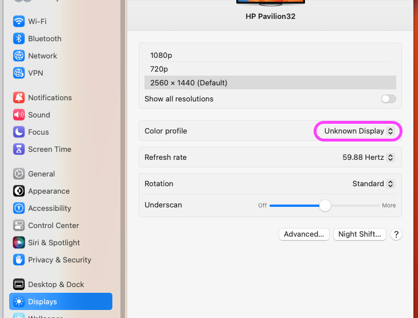Go to Privacy & Security in sidebar
The image size is (418, 318).
(61, 260)
